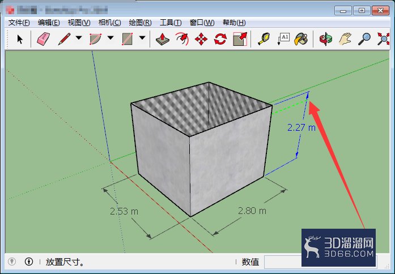Open the 文件(F) menu

pyautogui.click(x=19, y=23)
